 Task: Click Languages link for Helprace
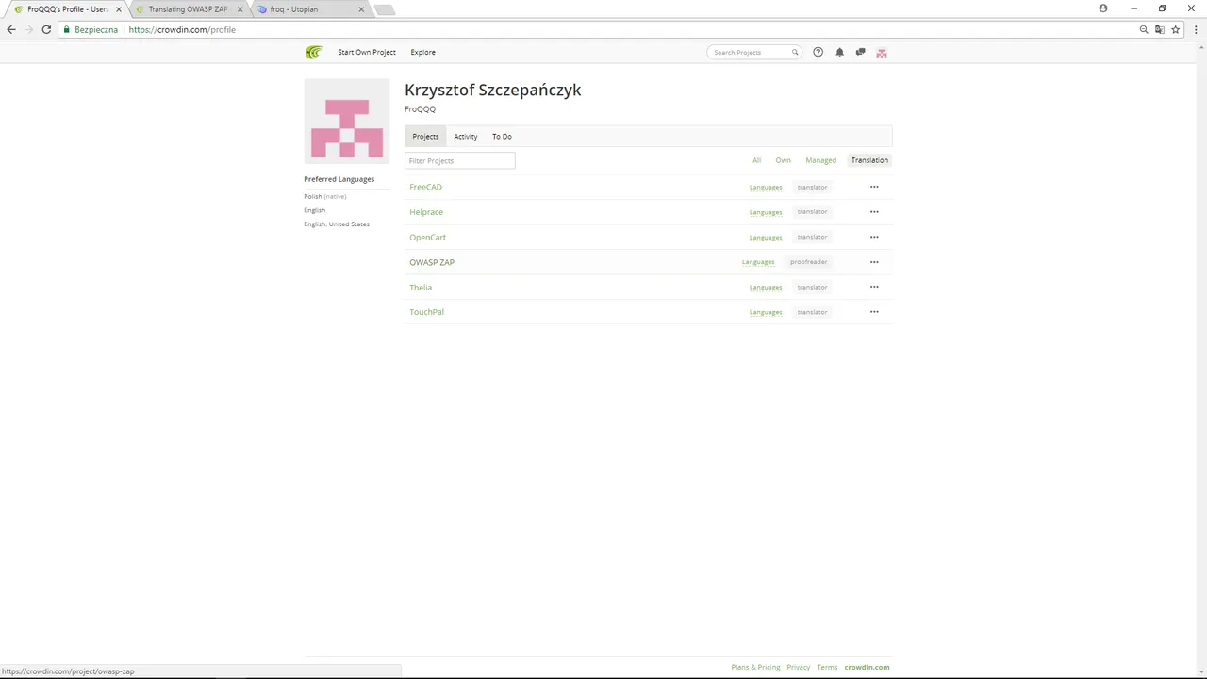766,212
